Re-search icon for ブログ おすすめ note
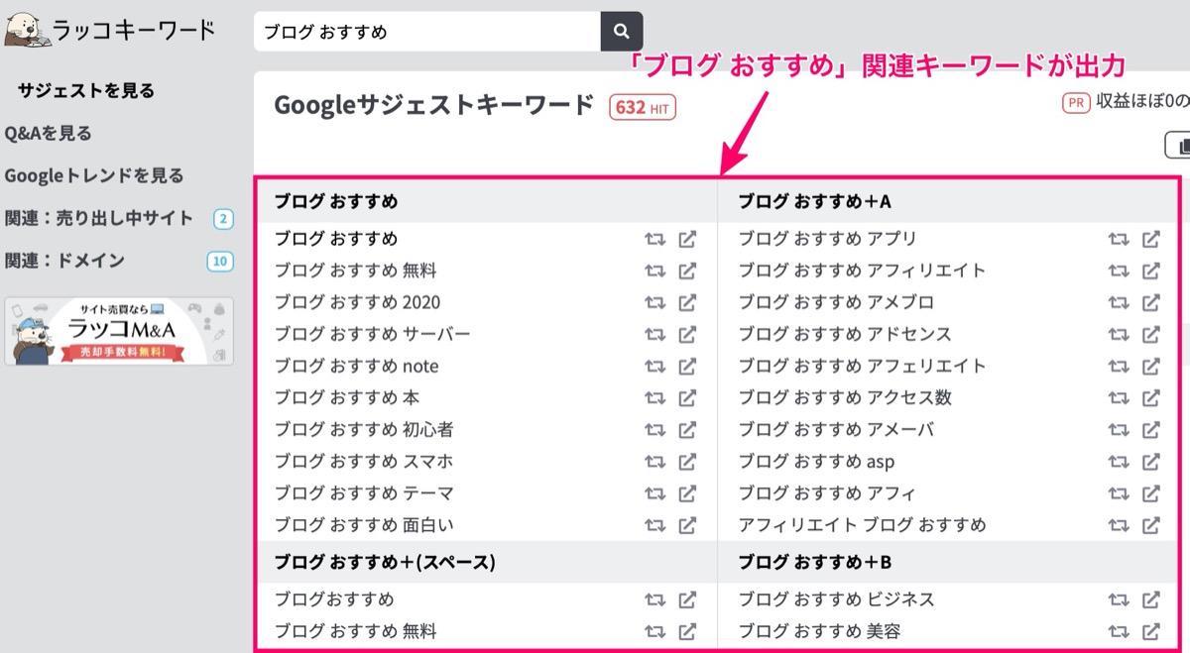Image resolution: width=1190 pixels, height=653 pixels. pos(654,366)
